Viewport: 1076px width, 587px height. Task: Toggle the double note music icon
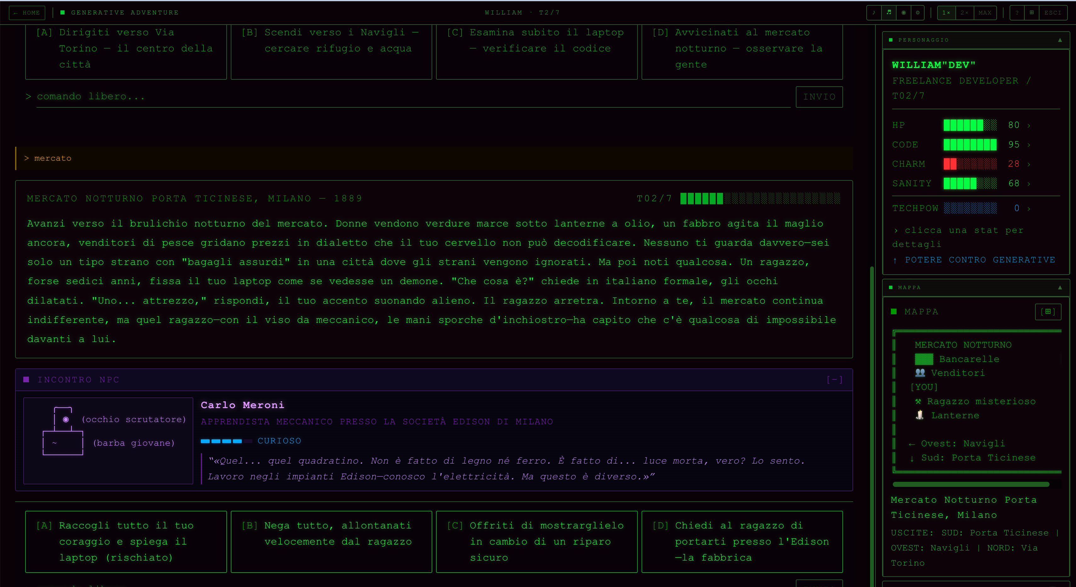[889, 13]
